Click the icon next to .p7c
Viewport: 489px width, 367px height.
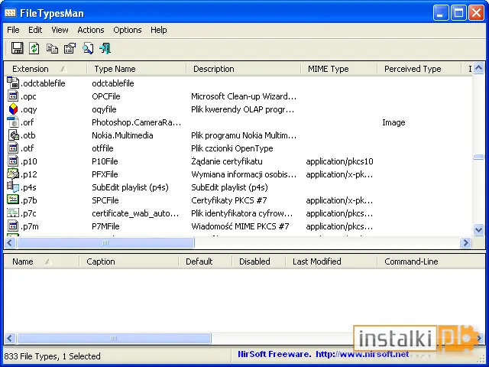click(13, 213)
